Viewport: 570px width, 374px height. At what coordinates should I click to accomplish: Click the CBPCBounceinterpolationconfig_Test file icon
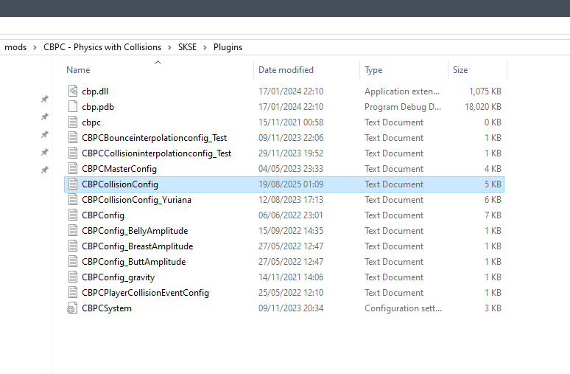pos(73,137)
